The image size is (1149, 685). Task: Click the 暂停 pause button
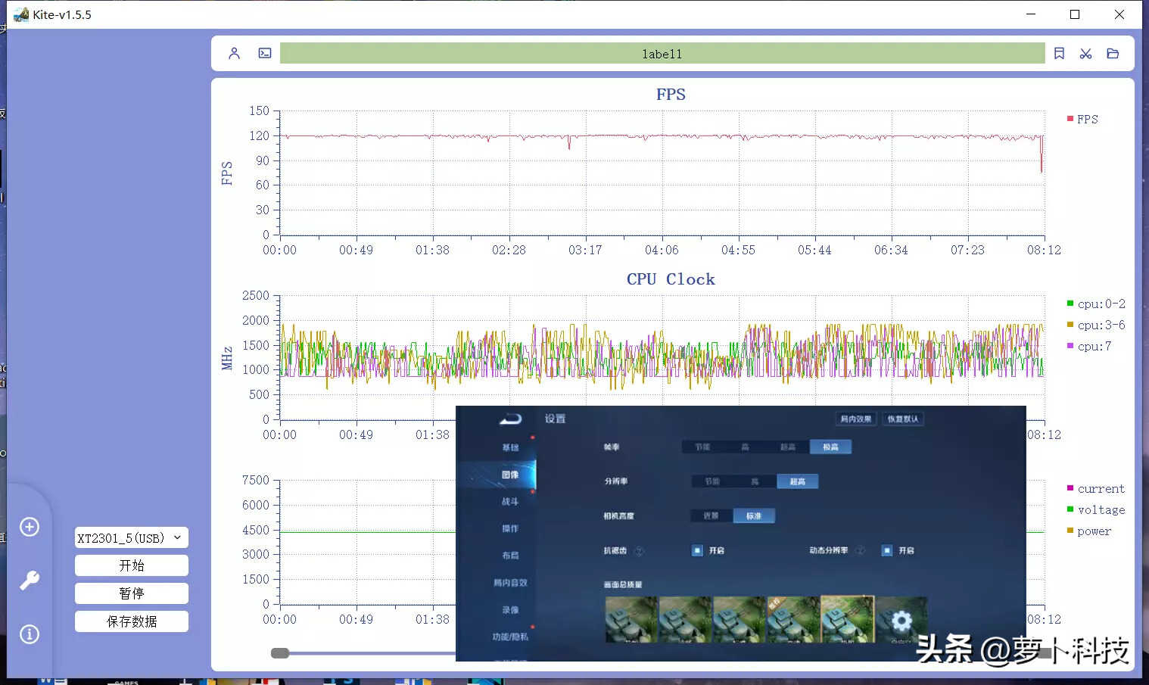coord(132,593)
